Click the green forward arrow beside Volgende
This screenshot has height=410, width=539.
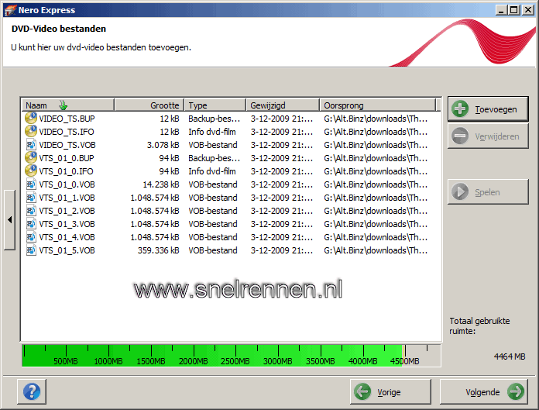coord(516,391)
